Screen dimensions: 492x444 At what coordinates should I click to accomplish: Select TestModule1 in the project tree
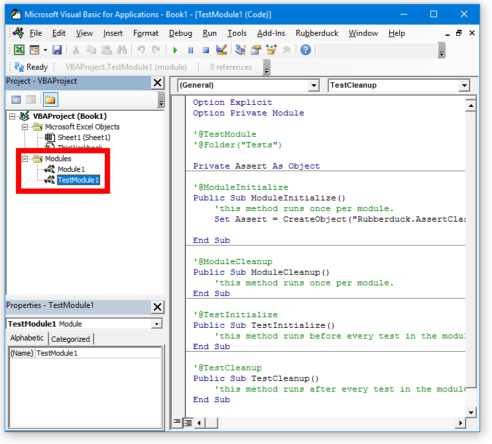(78, 180)
